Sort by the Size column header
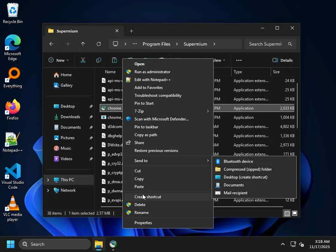The width and height of the screenshot is (336, 252). 283,72
